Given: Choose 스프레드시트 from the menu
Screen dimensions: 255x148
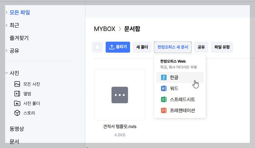Looking at the screenshot, I should (x=180, y=99).
